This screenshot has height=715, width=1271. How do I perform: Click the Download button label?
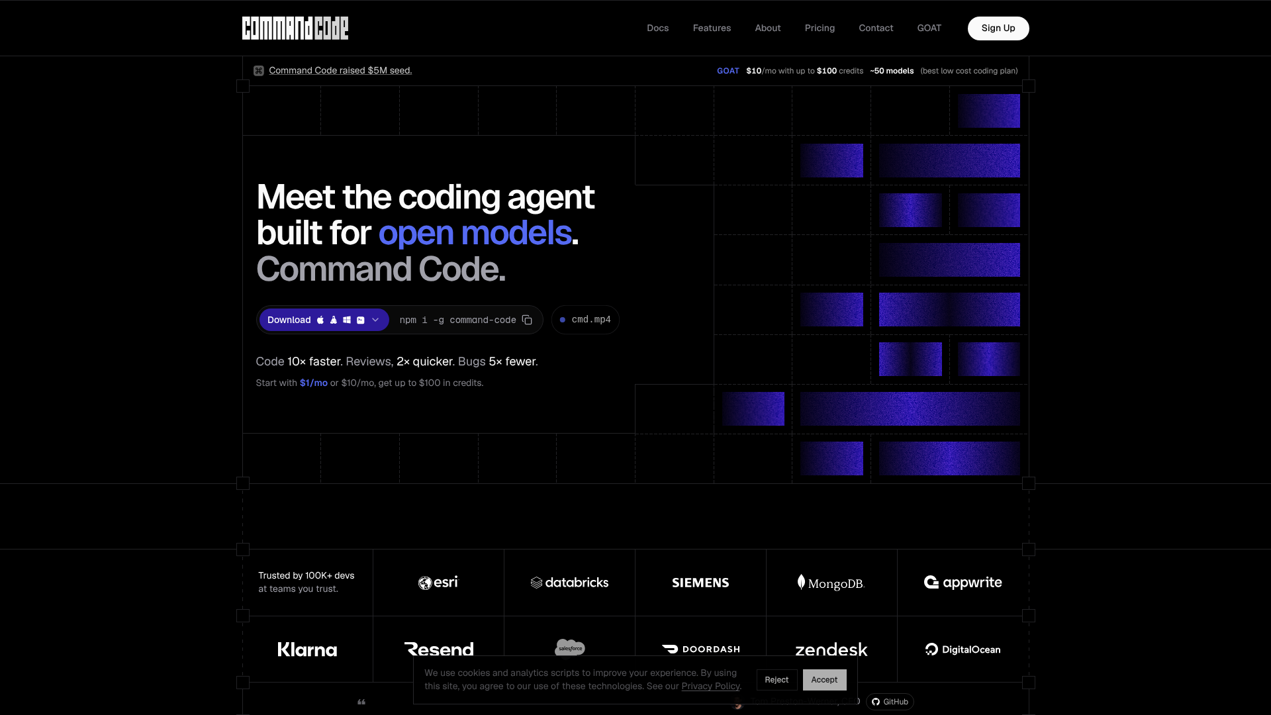(x=289, y=320)
